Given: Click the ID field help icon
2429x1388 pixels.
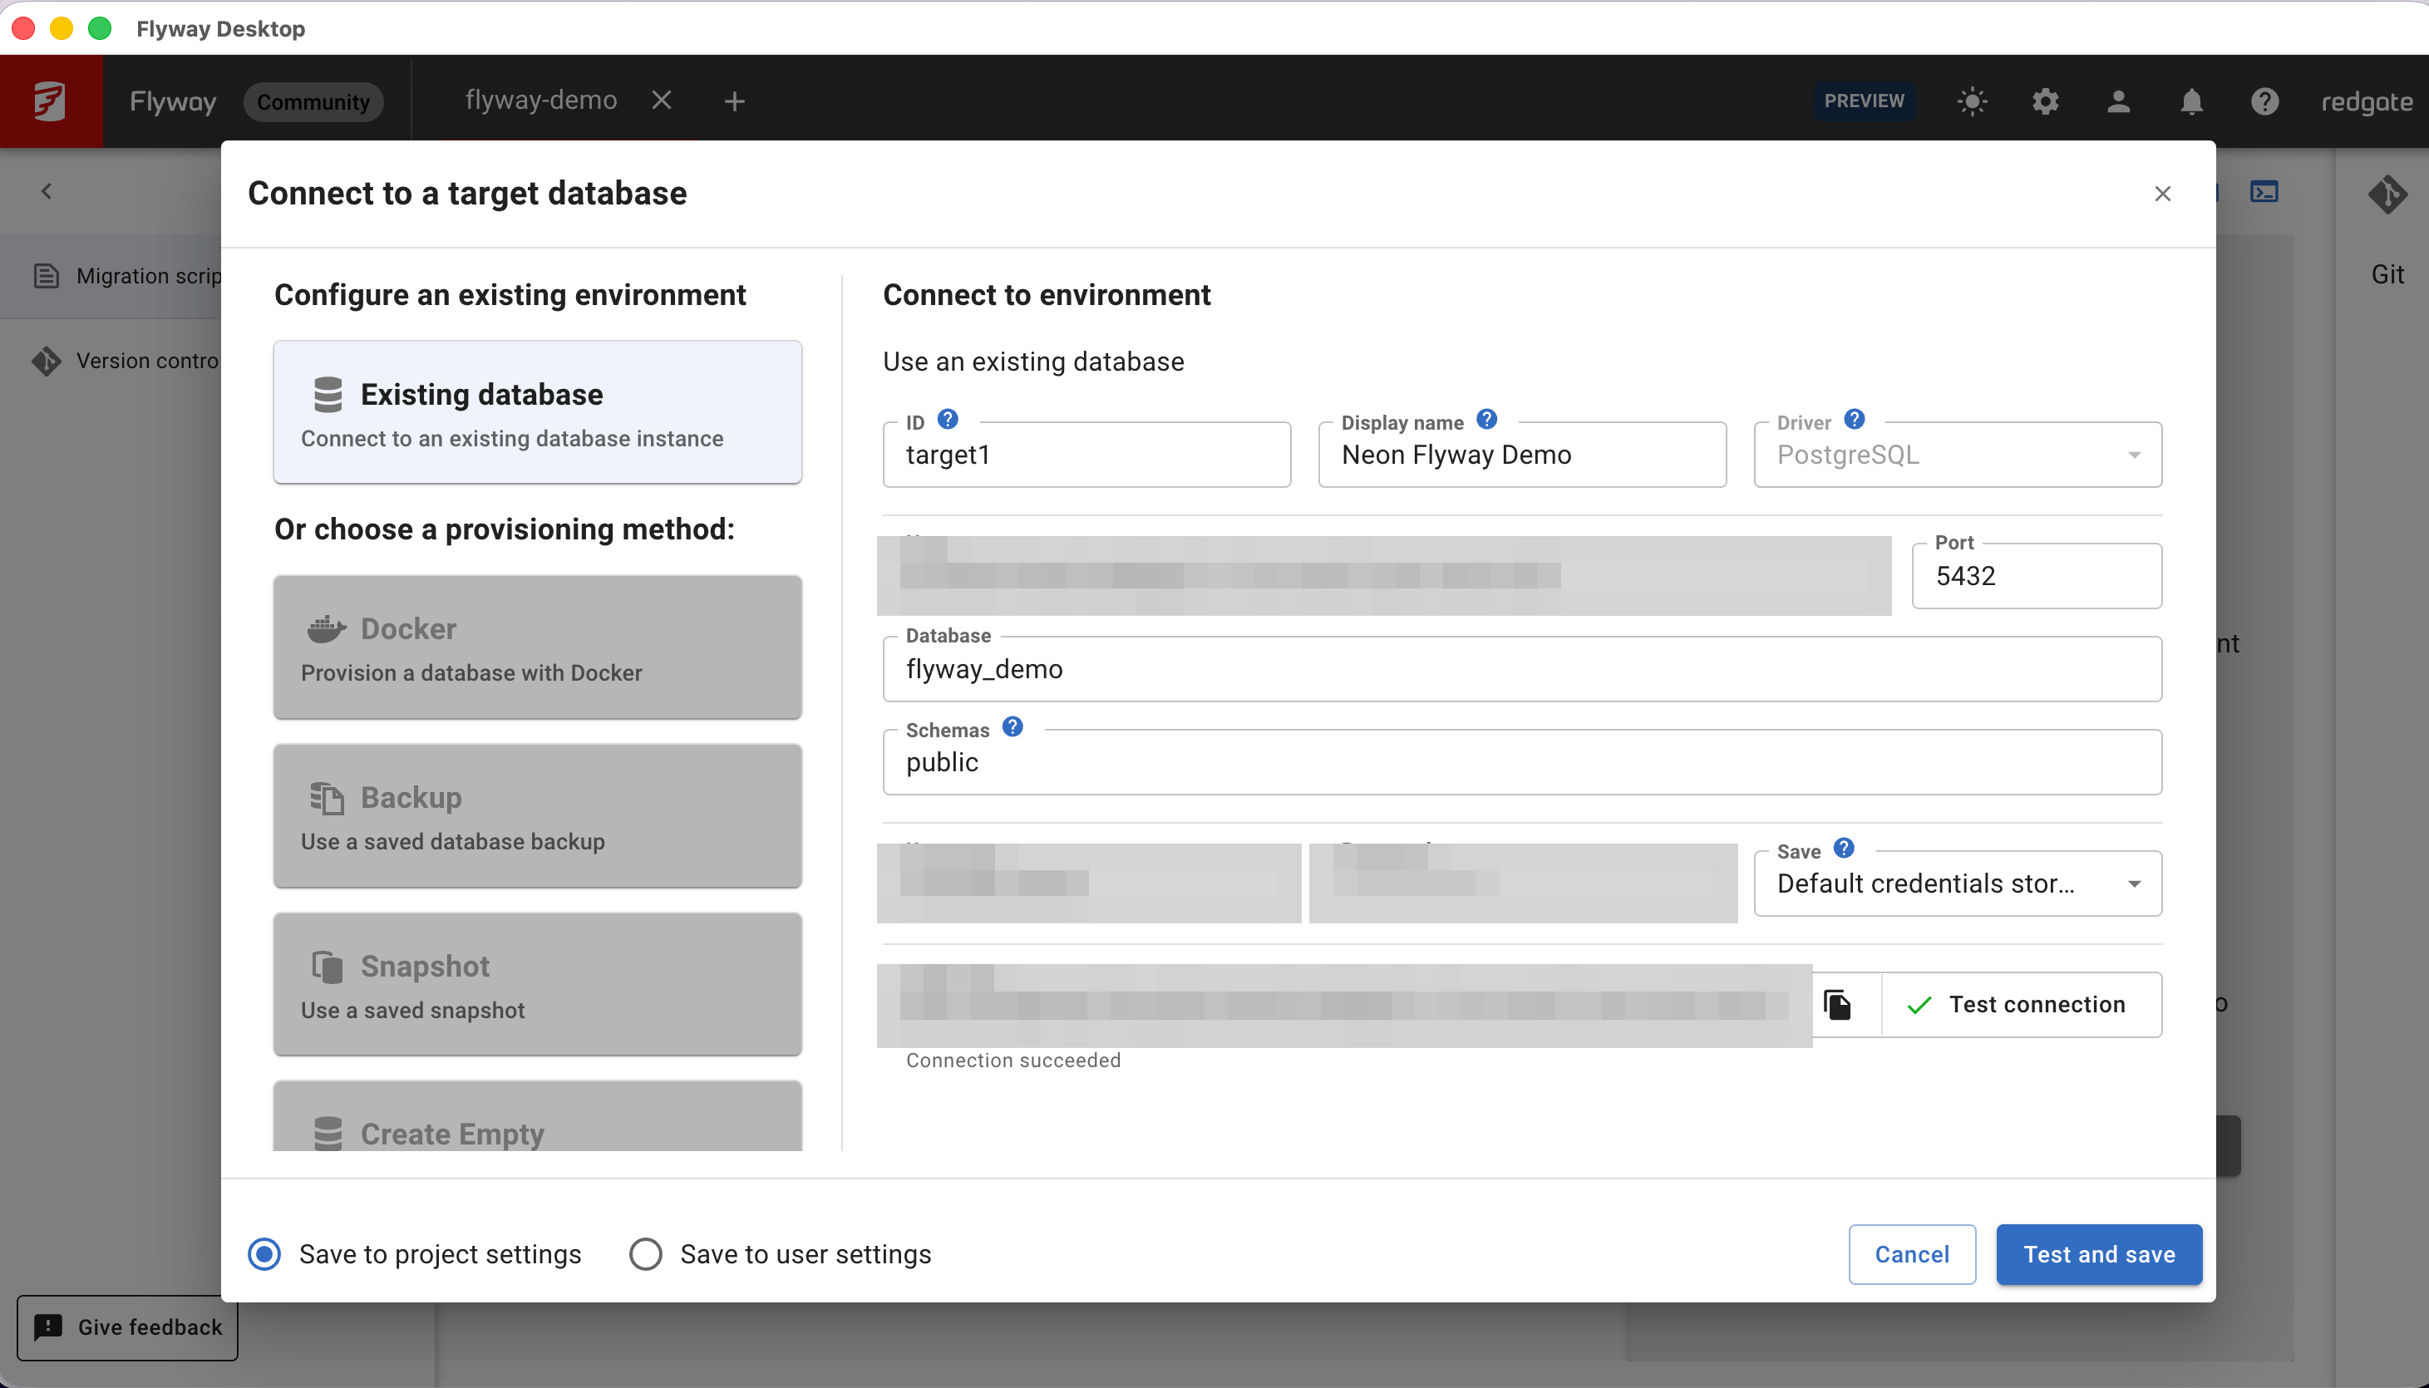Looking at the screenshot, I should 948,419.
